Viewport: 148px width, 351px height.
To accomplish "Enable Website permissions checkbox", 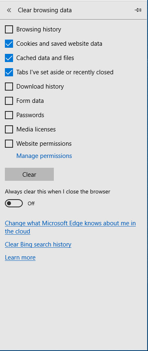I will [9, 144].
